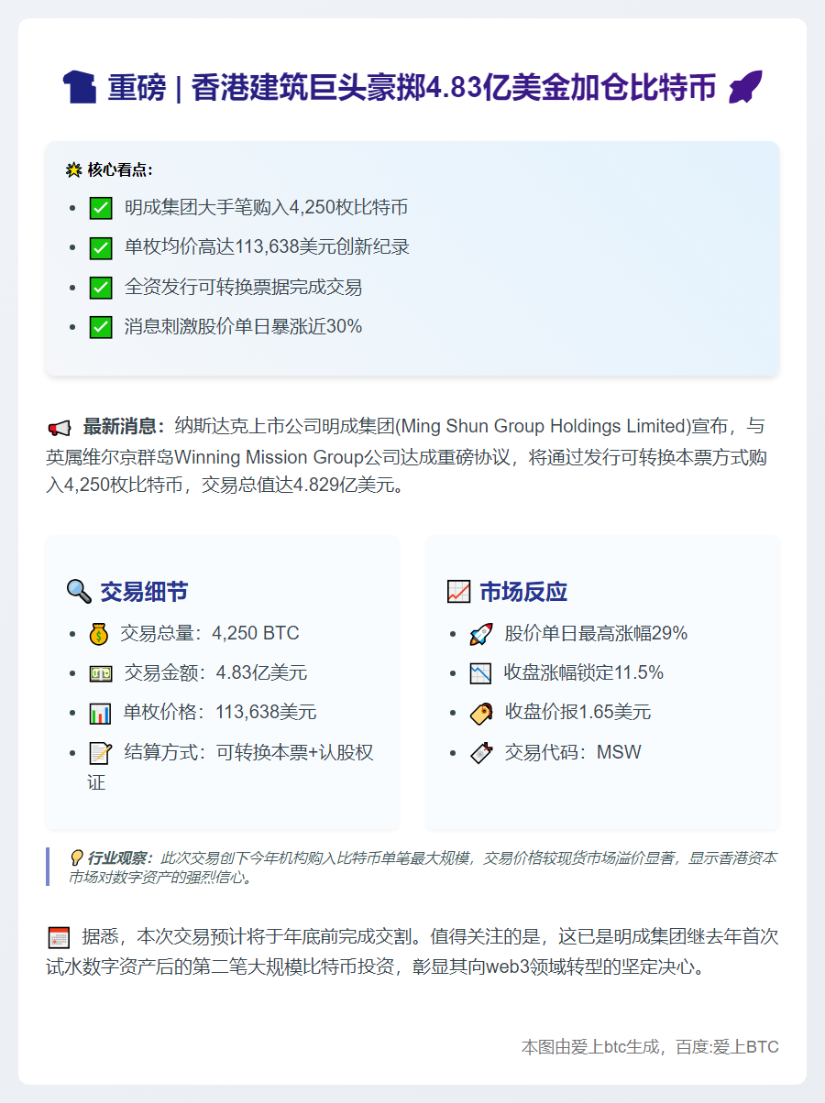The image size is (825, 1103).
Task: Click the collision spark icon by 核心看点
Action: (72, 167)
